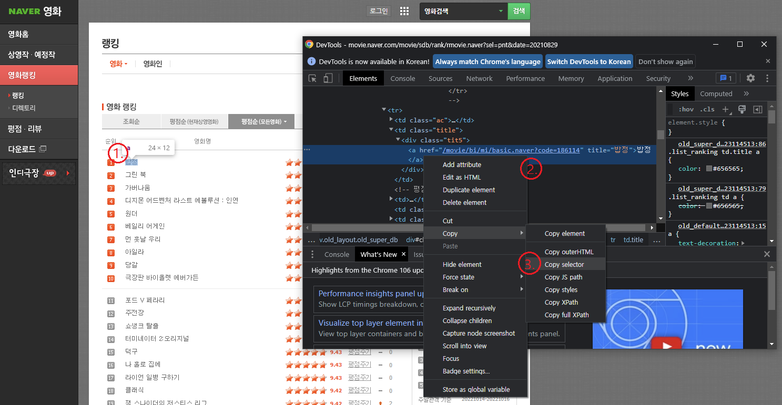Choose Copy XPath in submenu
782x405 pixels.
(x=566, y=303)
